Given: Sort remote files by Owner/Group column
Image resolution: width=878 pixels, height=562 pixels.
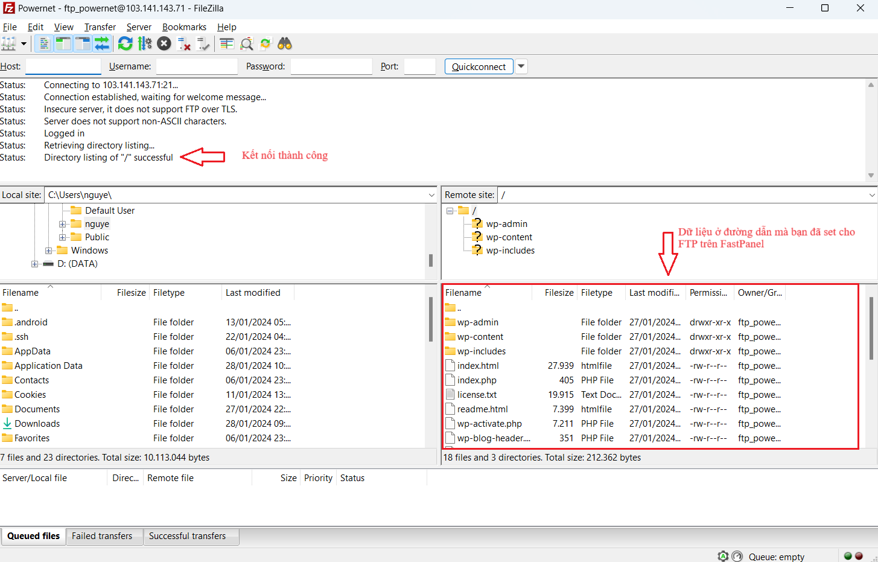Looking at the screenshot, I should 760,293.
